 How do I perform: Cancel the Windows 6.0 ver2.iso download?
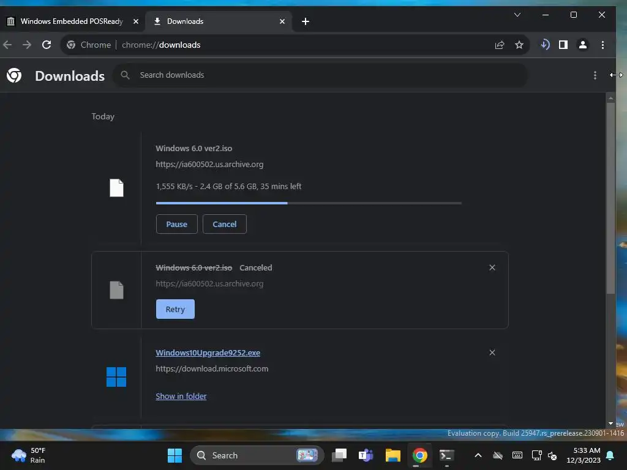tap(225, 224)
